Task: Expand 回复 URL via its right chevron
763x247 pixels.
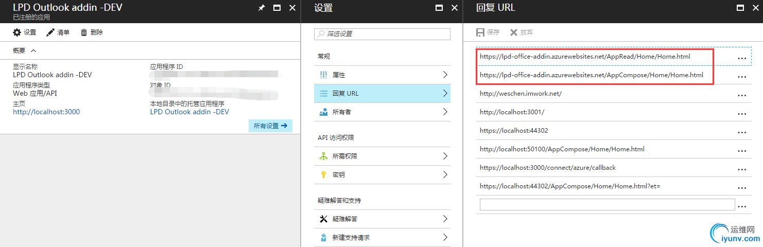Action: point(445,93)
